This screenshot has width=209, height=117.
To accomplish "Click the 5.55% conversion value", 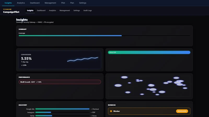I will tap(26, 58).
